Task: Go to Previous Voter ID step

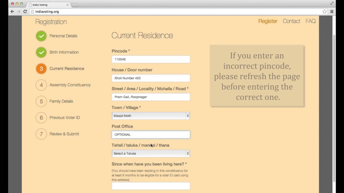Action: [64, 118]
